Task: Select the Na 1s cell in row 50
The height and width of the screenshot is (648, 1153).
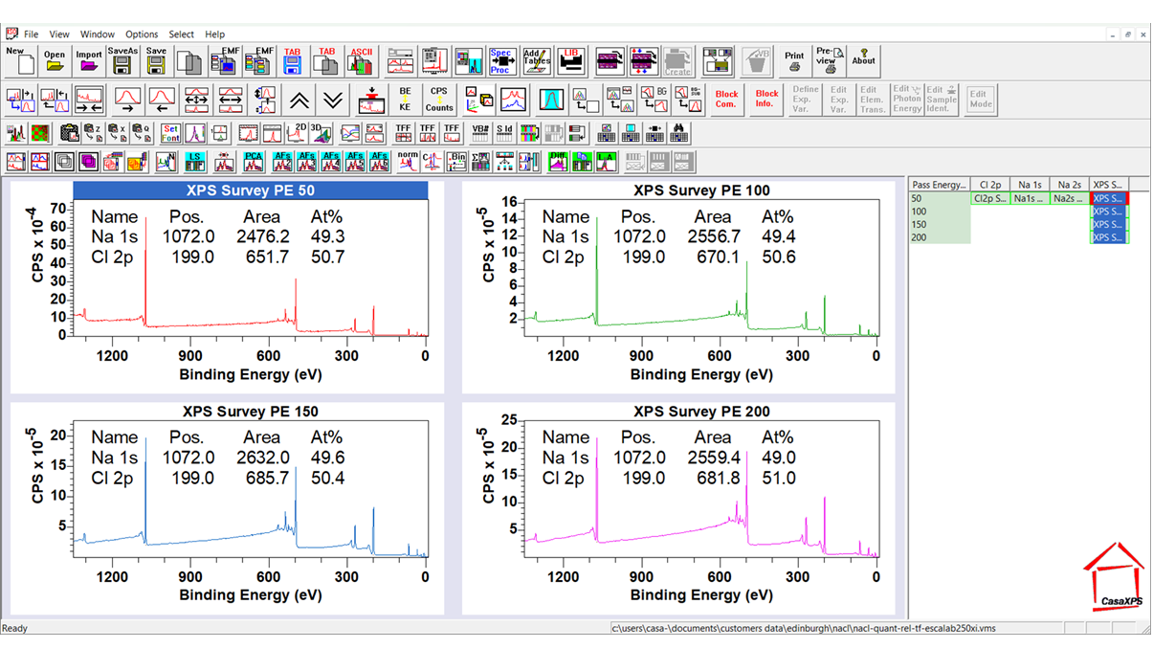Action: (x=1031, y=198)
